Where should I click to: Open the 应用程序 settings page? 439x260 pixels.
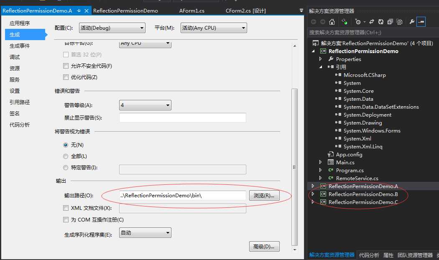click(x=20, y=23)
